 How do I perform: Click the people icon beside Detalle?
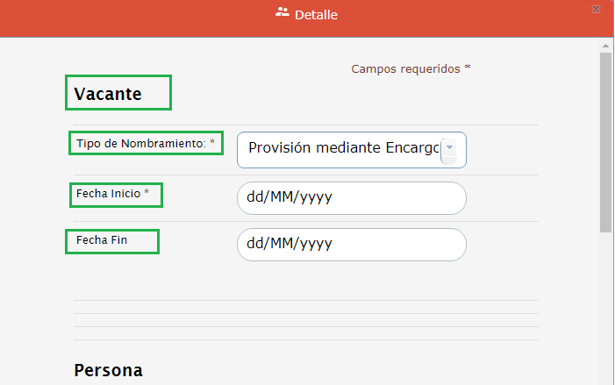[282, 13]
